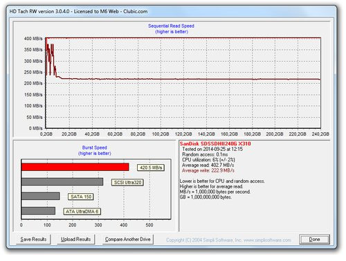
Task: Select the red 420.5 MB/s burst bar
Action: [75, 167]
